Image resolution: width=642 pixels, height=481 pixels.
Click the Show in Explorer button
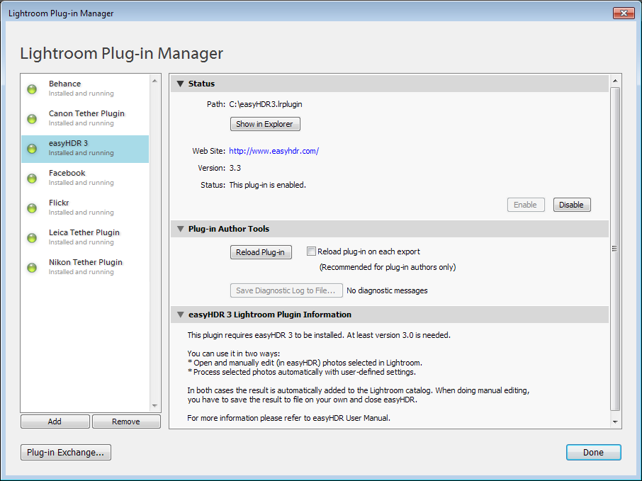coord(265,124)
